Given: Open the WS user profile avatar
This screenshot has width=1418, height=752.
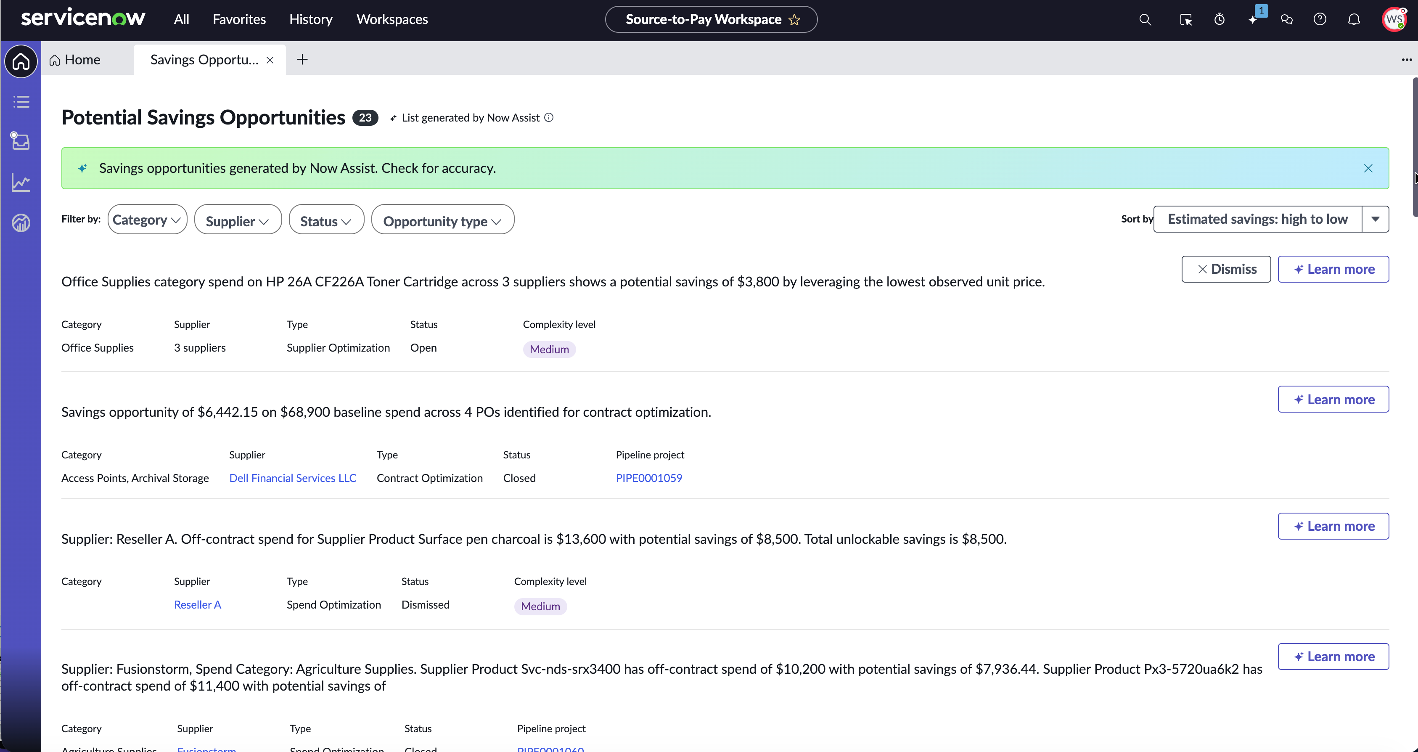Looking at the screenshot, I should click(x=1394, y=20).
